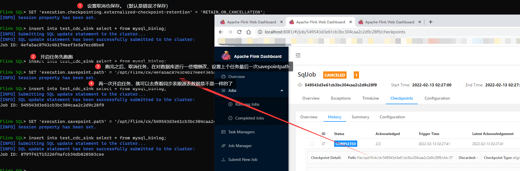
Task: Click the CANCELED status badge
Action: point(335,75)
